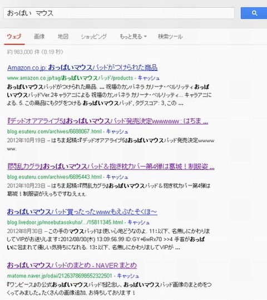Viewport: 267px width, 300px height.
Task: Open the ショッピング tab
Action: (93, 36)
